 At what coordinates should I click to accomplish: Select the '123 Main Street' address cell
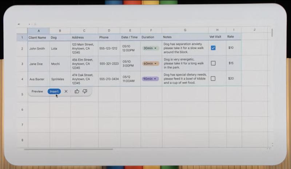[x=84, y=49]
